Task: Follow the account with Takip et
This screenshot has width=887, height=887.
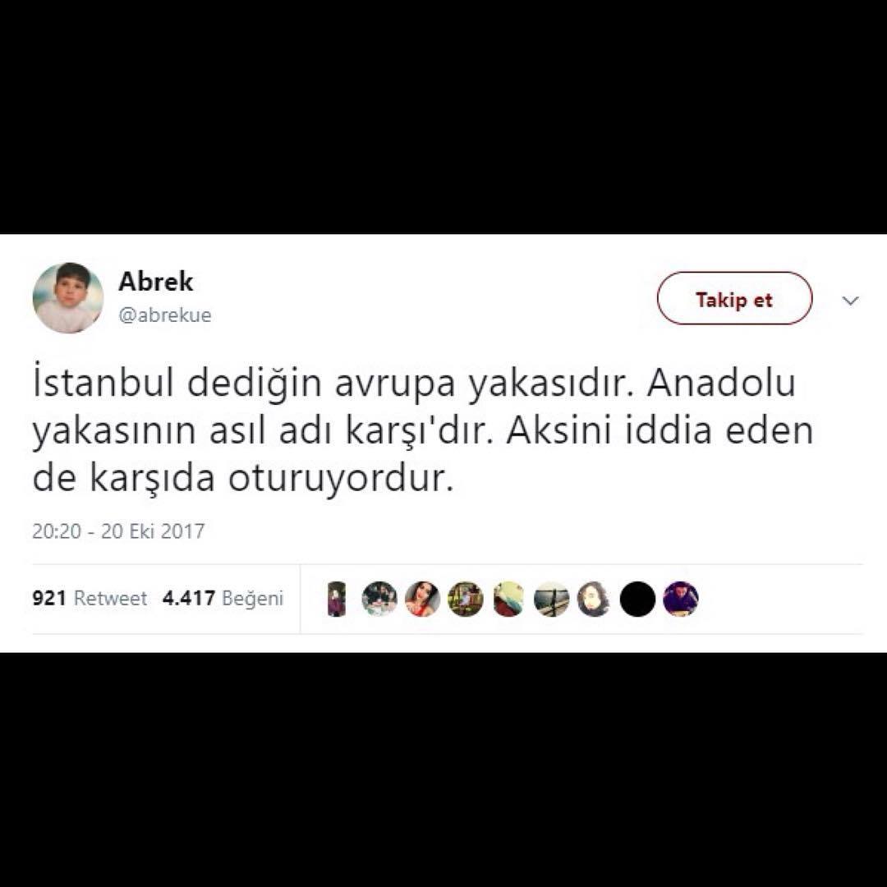Action: pos(734,298)
